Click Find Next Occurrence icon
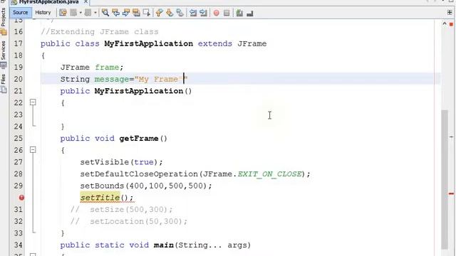 tap(126, 13)
